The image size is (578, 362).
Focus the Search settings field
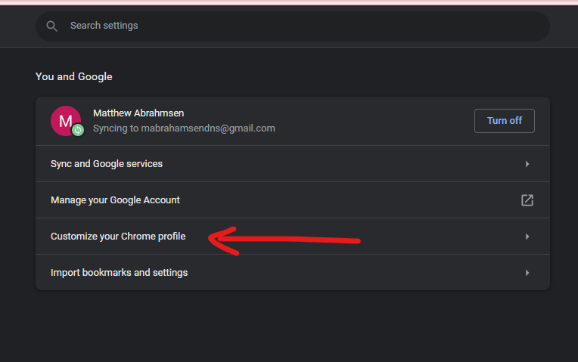[293, 26]
